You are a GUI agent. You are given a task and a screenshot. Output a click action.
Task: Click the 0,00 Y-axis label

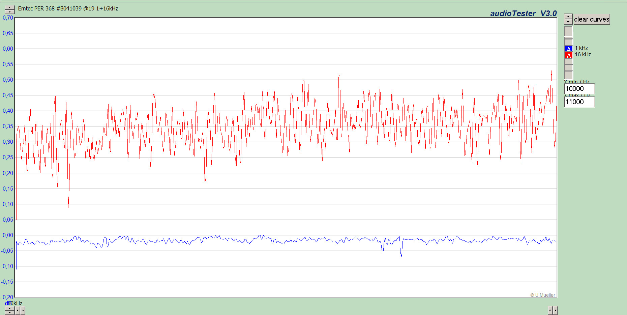[8, 235]
